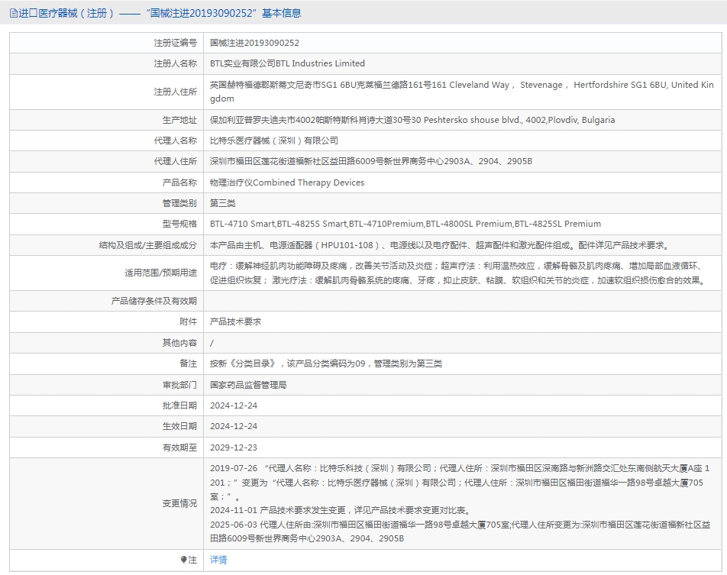
Task: Click the remark about 分类编码为09
Action: pos(325,363)
